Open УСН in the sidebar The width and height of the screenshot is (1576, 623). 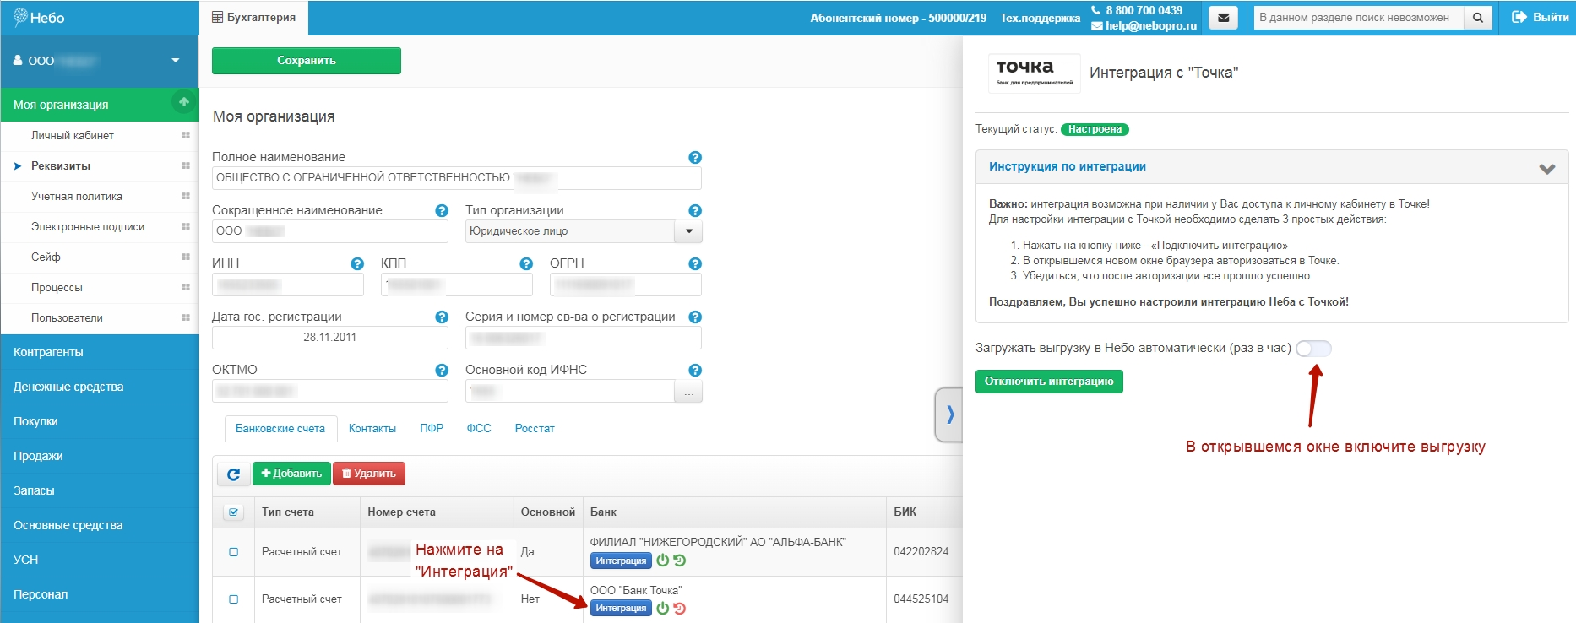click(x=100, y=560)
